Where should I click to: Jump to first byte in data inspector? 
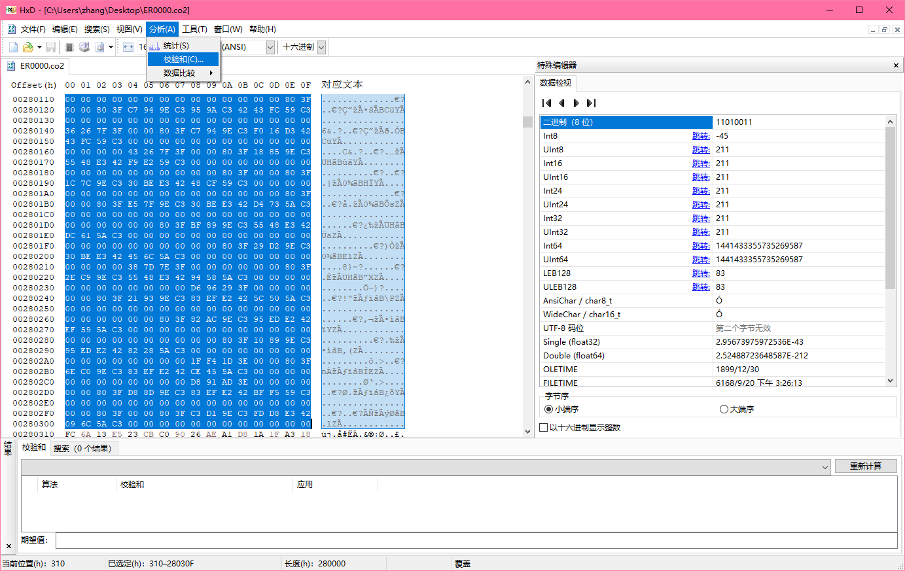(547, 103)
